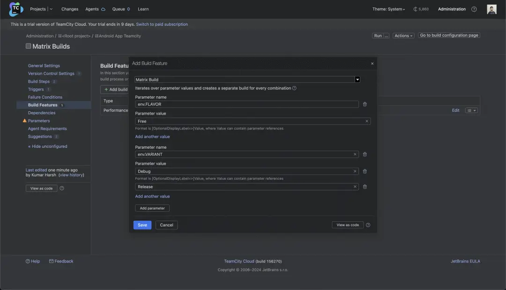Open the Triggers settings section

pos(36,89)
